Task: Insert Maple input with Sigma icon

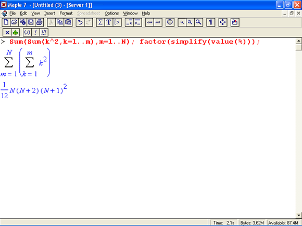Action: (100, 22)
